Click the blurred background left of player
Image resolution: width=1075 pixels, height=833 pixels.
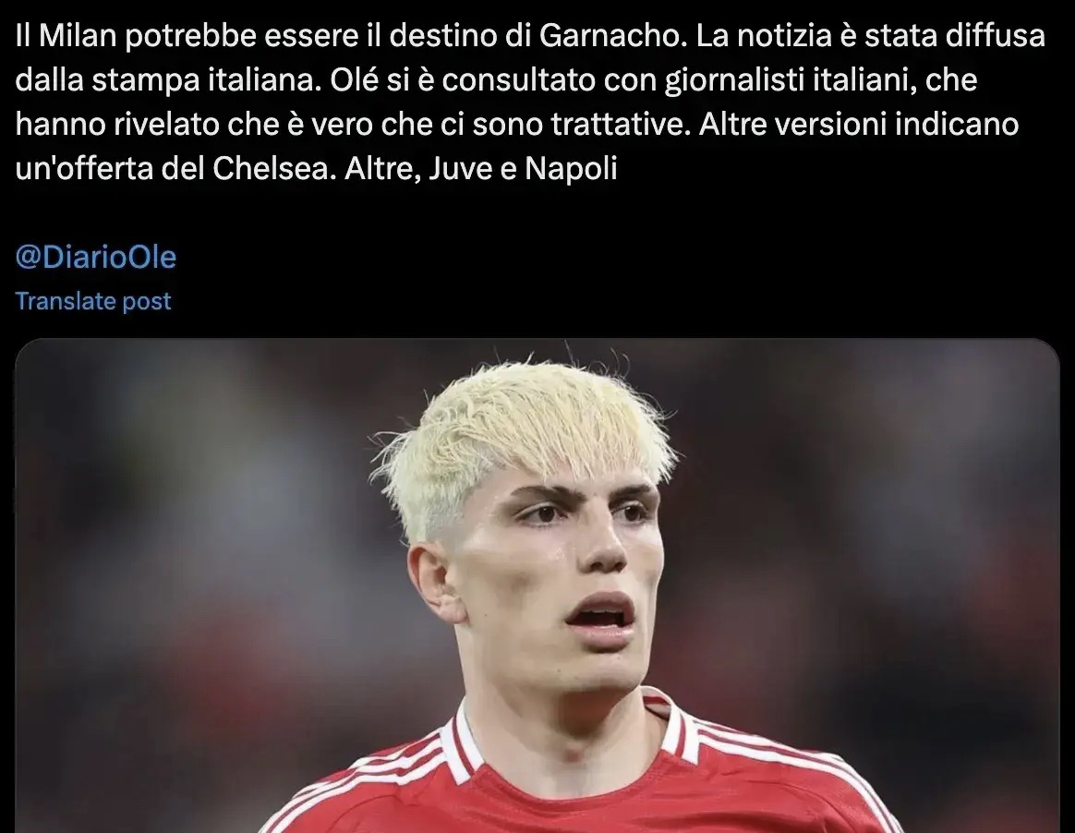(192, 583)
